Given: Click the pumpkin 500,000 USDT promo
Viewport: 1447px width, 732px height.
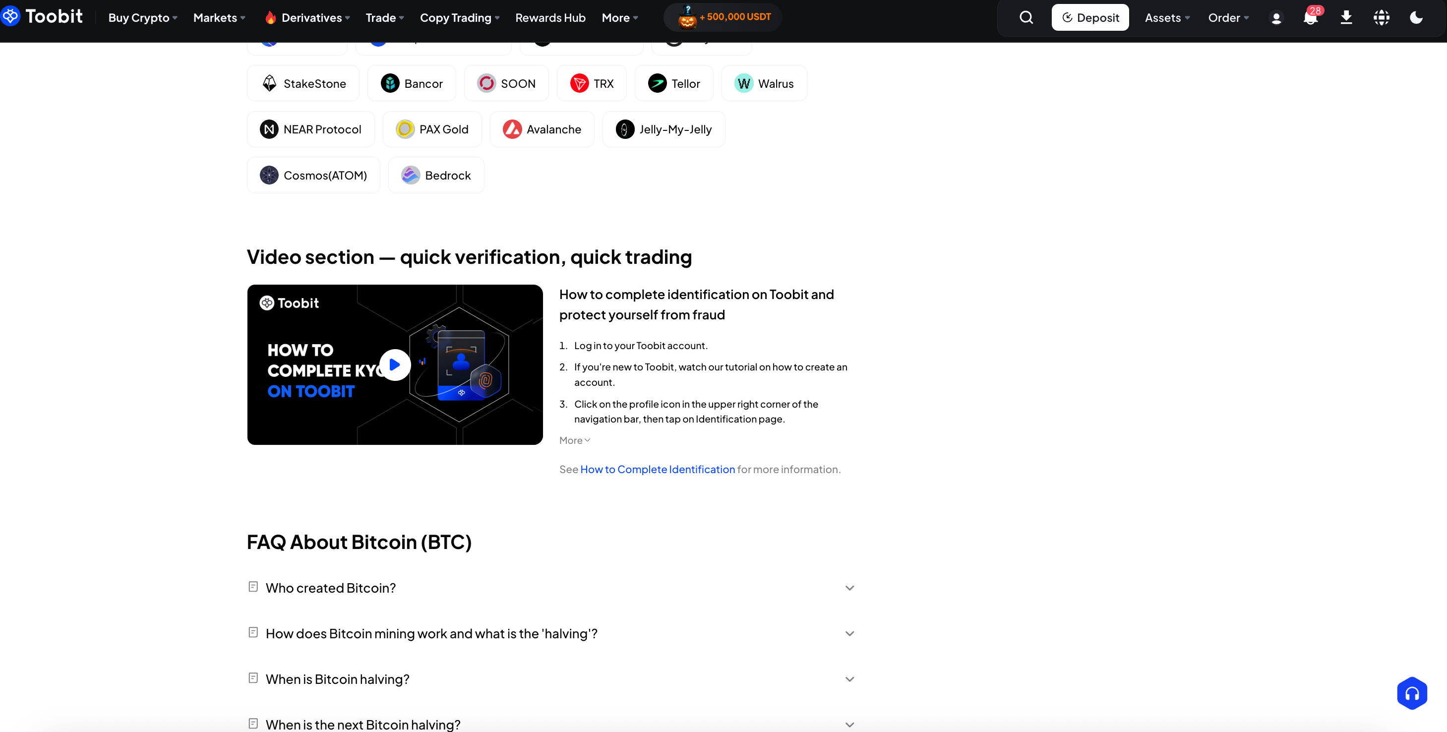Looking at the screenshot, I should (x=723, y=17).
